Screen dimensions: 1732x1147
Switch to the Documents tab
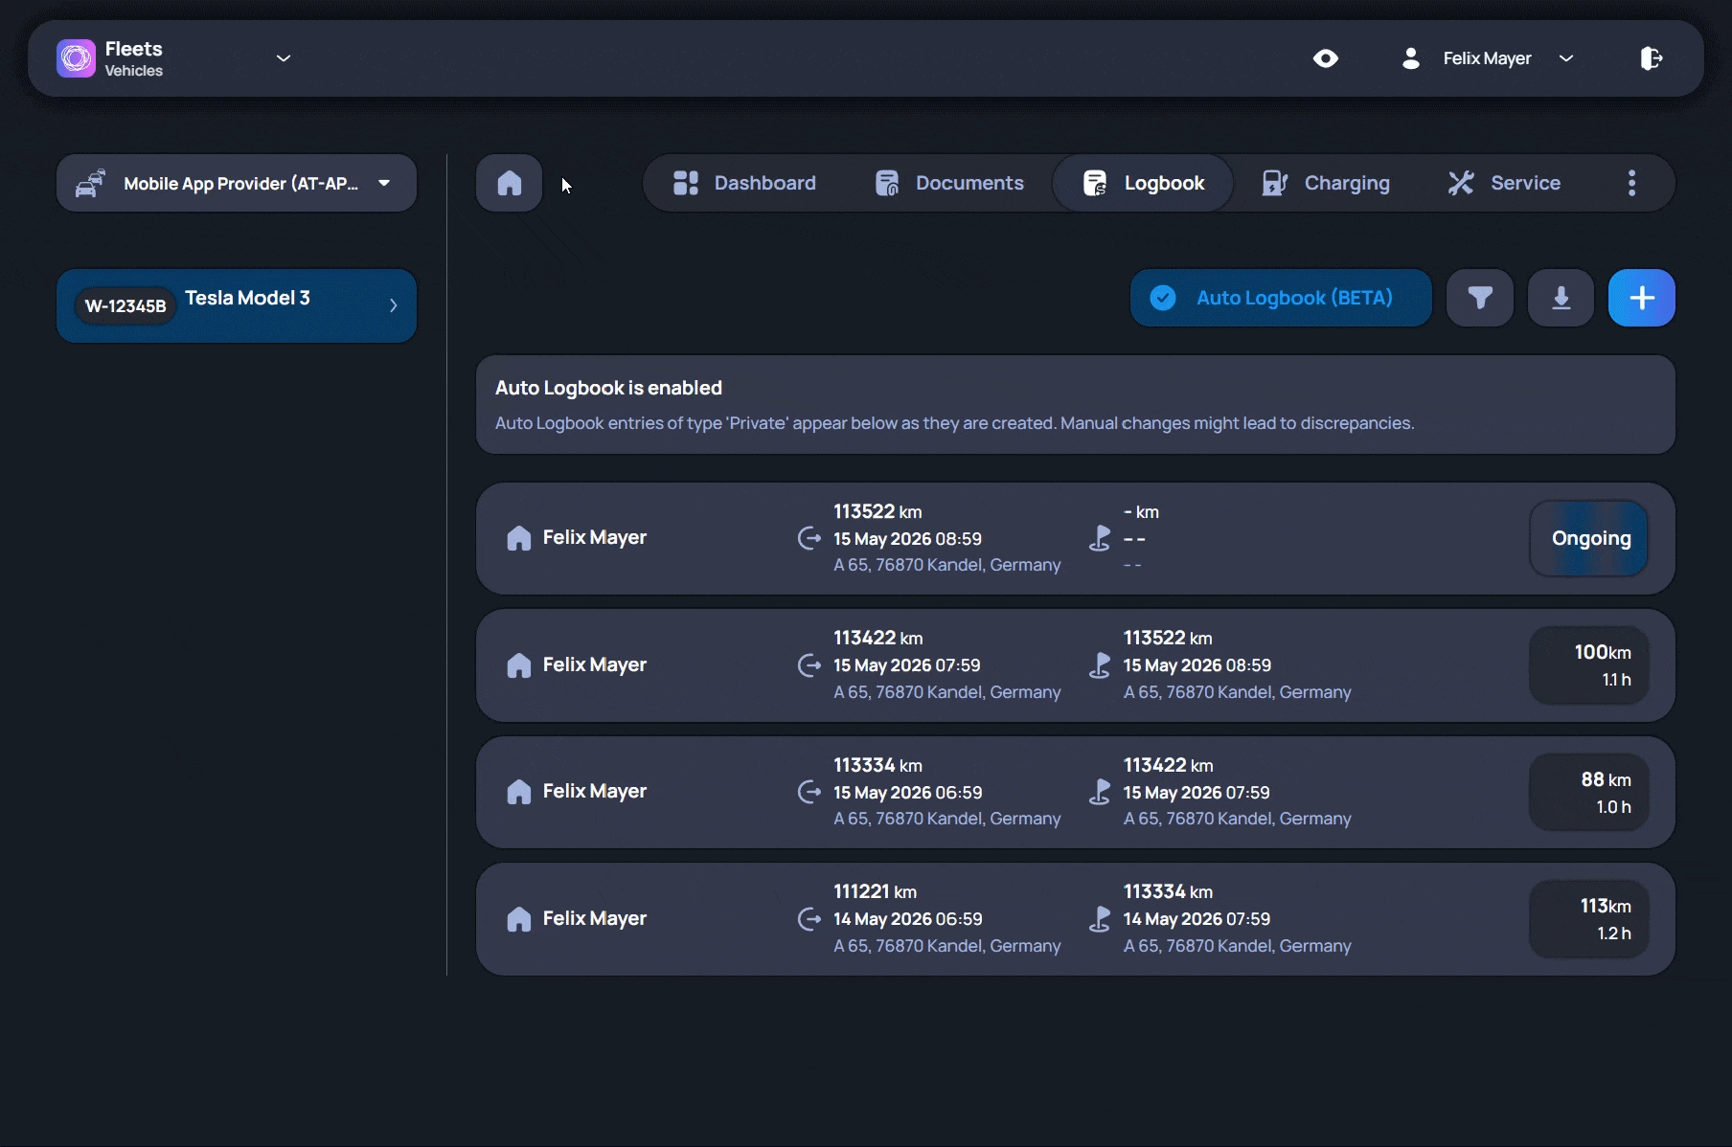click(x=950, y=183)
